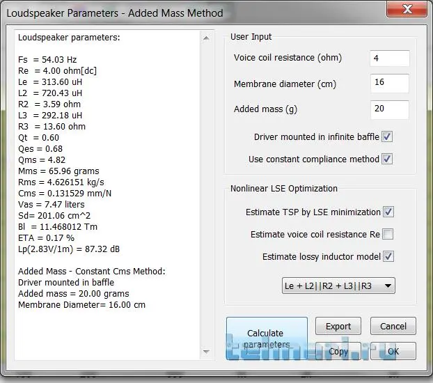433x383 pixels.
Task: Click the line 'Re = 4.00 ohm[dc]'
Action: pos(58,71)
